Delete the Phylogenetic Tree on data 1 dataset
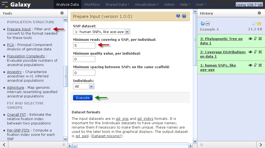The width and height of the screenshot is (265, 148). pos(260,39)
